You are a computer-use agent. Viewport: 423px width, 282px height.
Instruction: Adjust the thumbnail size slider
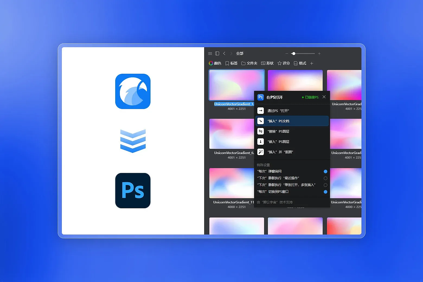pyautogui.click(x=303, y=54)
